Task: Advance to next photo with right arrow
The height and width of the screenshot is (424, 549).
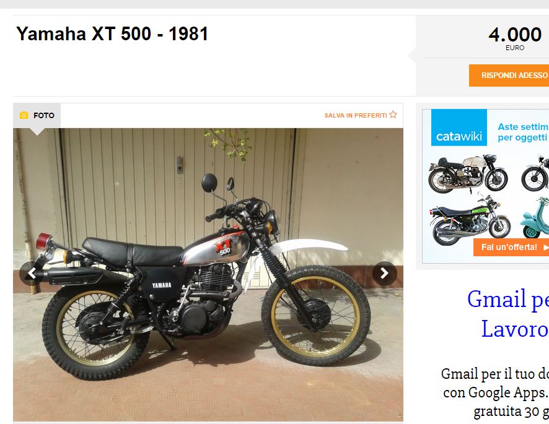Action: pyautogui.click(x=384, y=273)
